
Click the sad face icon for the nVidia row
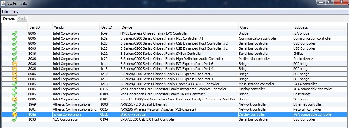15,114
